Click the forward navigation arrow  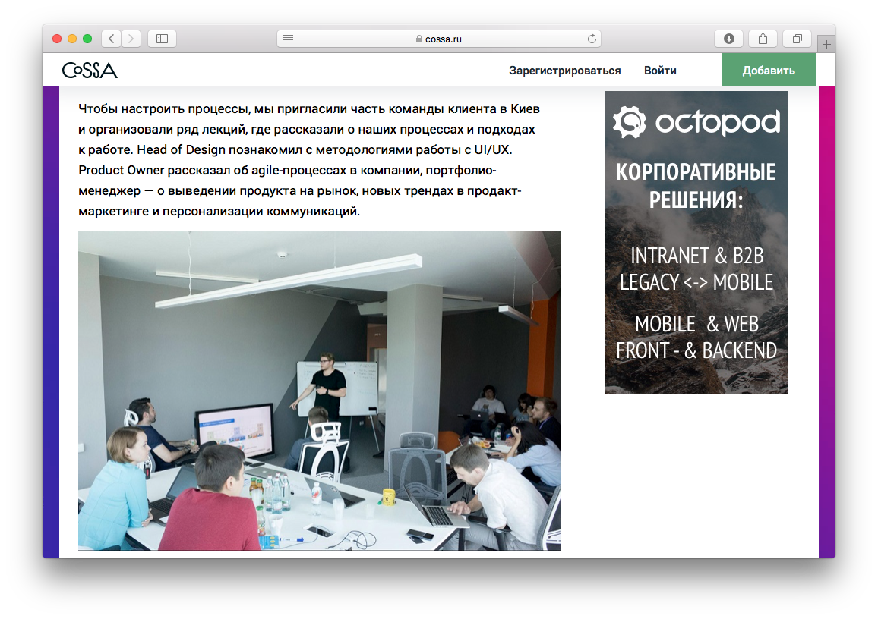(x=131, y=39)
